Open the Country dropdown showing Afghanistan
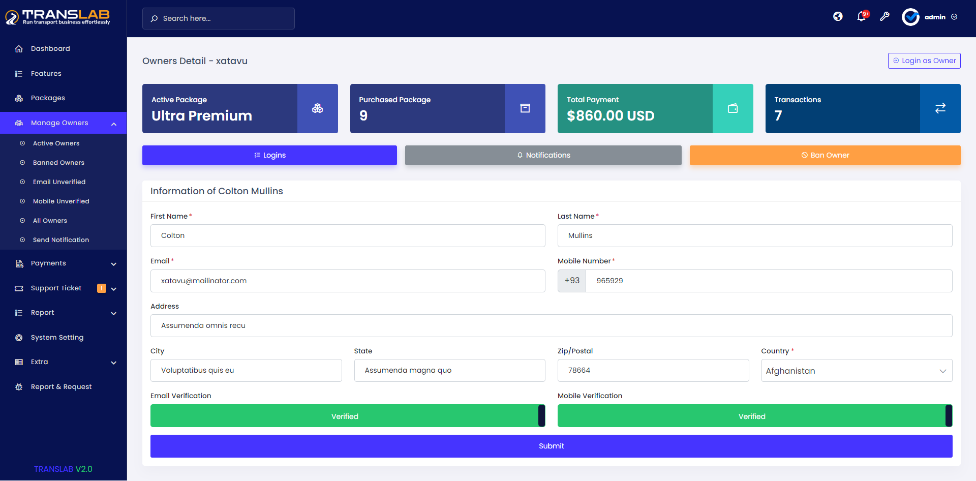976x481 pixels. 856,371
